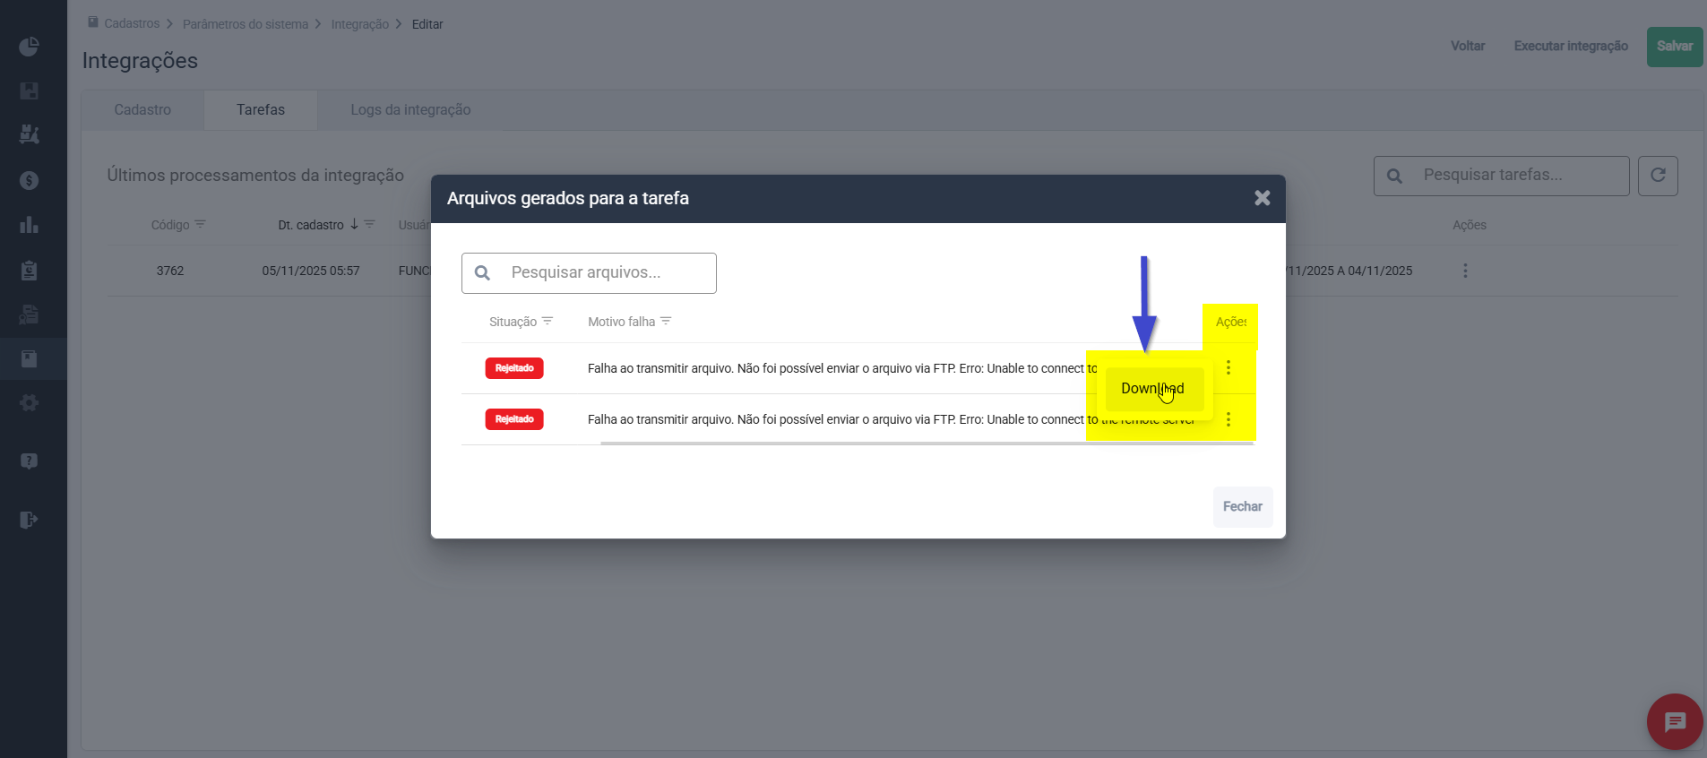Click the first Rejeitado status badge
This screenshot has width=1707, height=758.
point(514,368)
